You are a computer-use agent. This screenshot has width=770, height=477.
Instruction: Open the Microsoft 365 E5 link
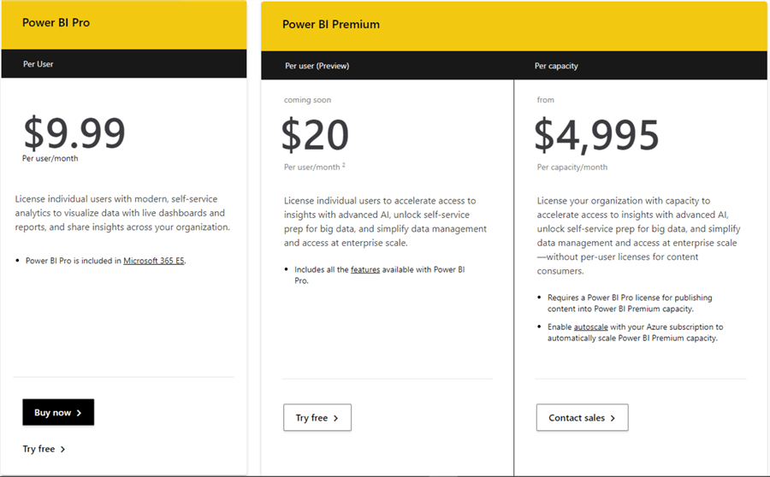tap(154, 261)
